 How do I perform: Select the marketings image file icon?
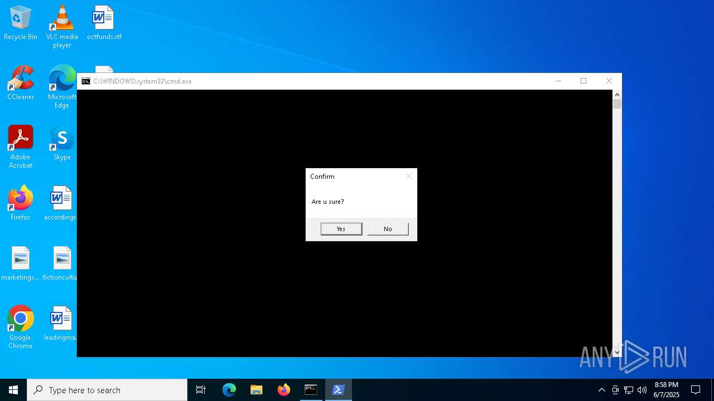coord(21,263)
